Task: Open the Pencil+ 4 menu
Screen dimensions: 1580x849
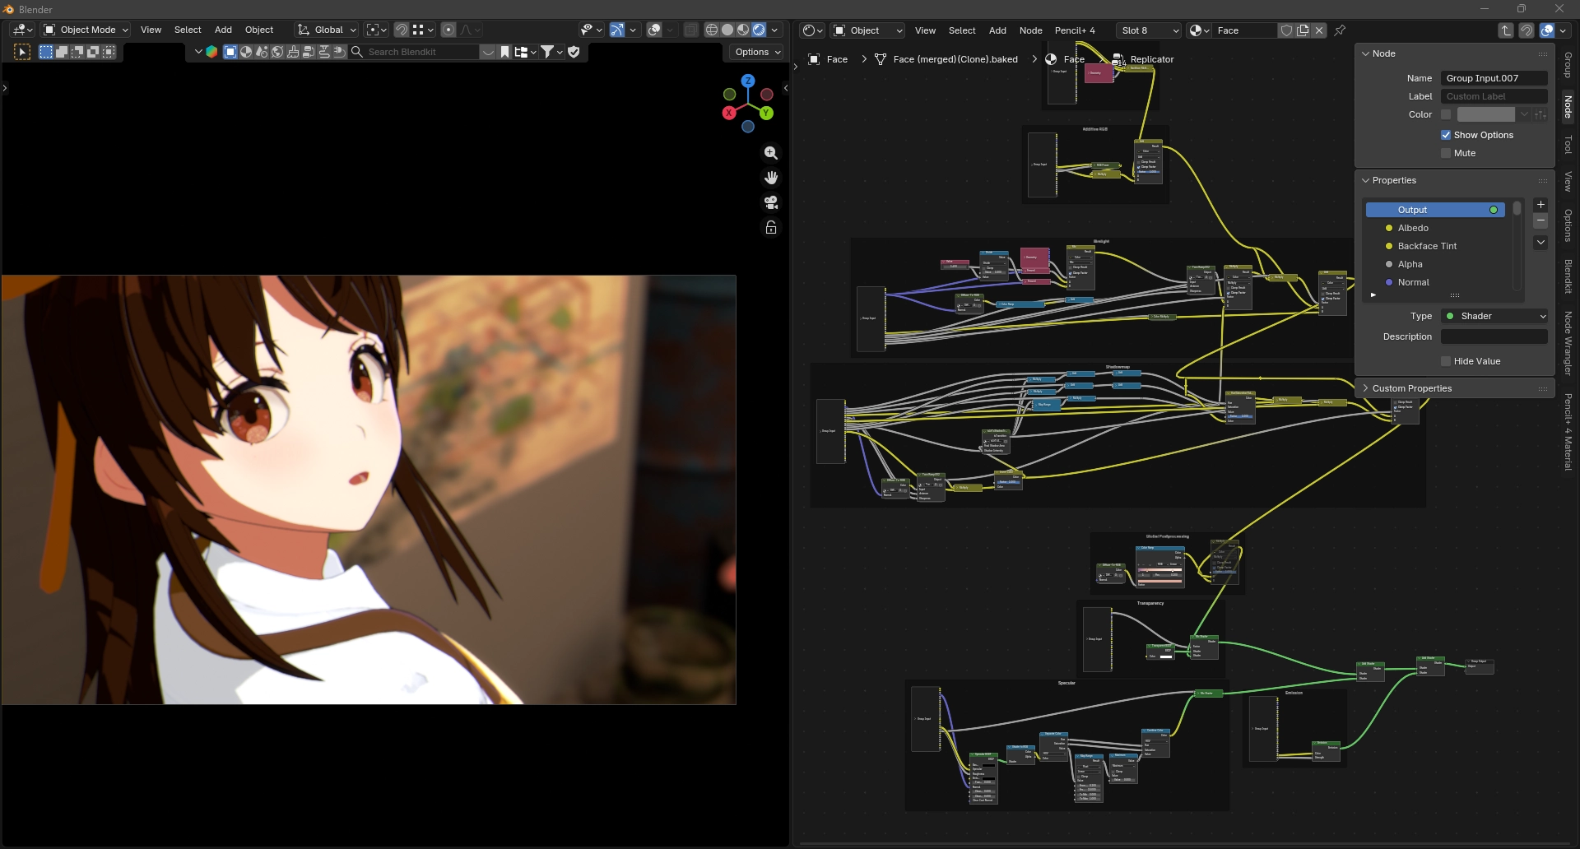Action: pos(1075,30)
